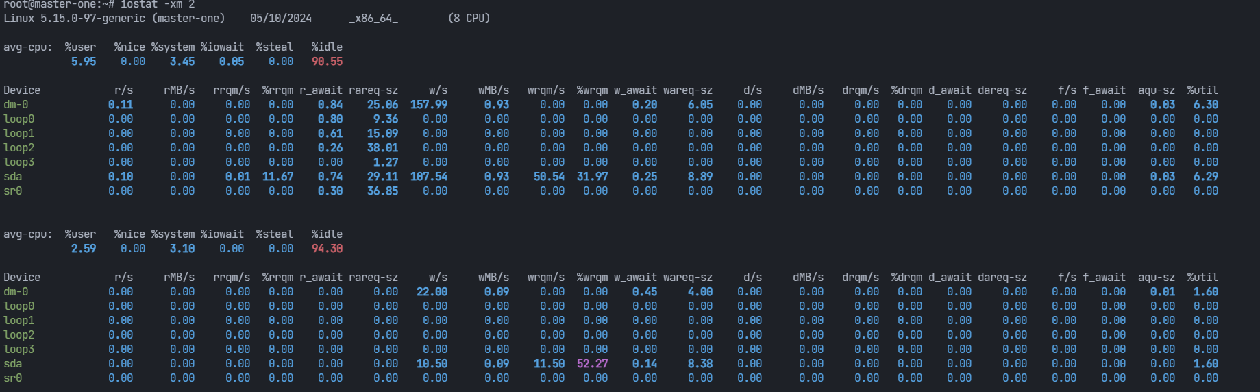Click the loop2 rareq-sz value 38.01
The image size is (1260, 392).
pos(382,148)
